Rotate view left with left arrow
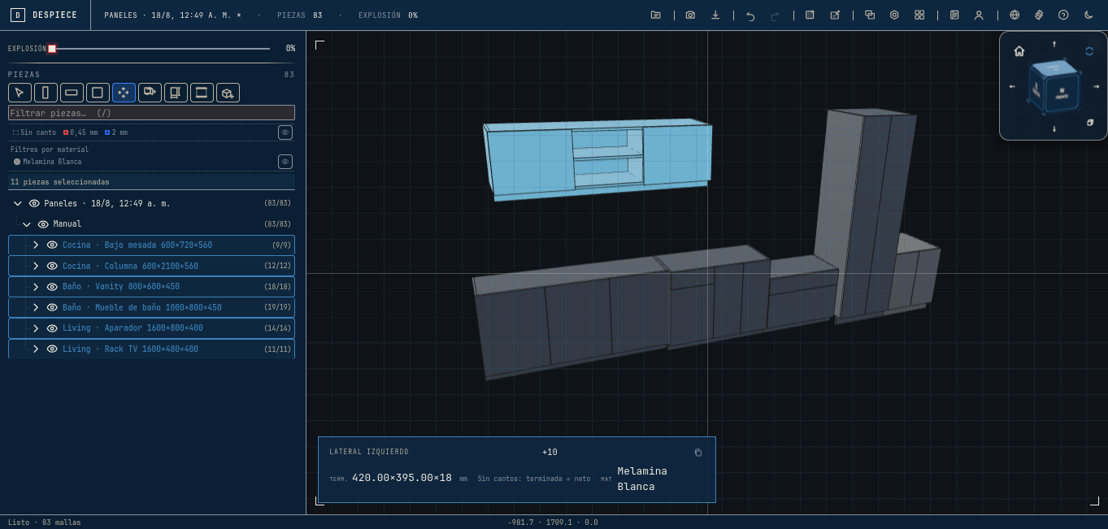 point(1012,86)
